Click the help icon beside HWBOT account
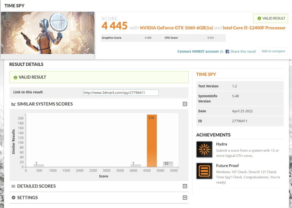292x208 pixels. coord(221,52)
